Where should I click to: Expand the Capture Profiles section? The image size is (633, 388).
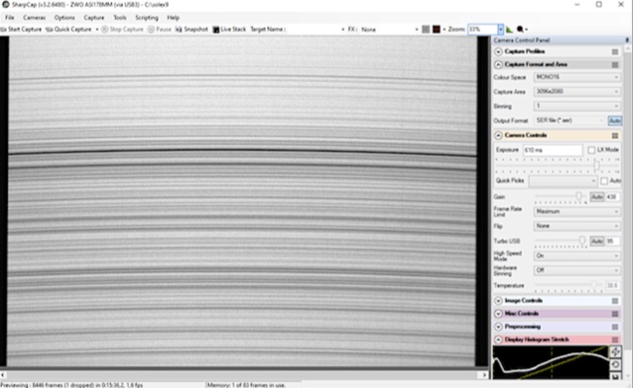pyautogui.click(x=498, y=52)
